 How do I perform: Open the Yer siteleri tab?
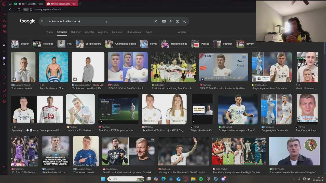[117, 32]
